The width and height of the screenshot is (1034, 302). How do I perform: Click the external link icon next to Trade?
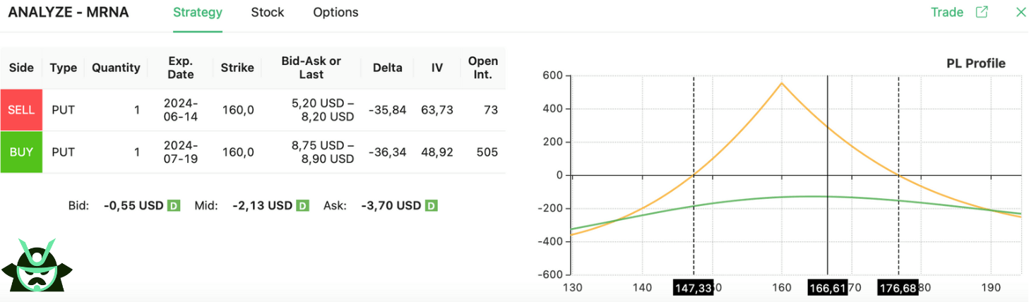[982, 12]
